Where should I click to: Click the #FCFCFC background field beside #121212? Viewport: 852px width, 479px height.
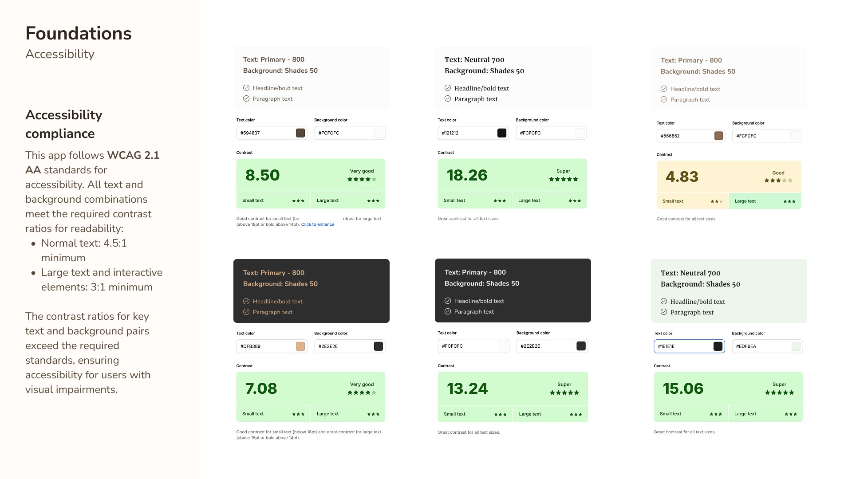coord(551,133)
